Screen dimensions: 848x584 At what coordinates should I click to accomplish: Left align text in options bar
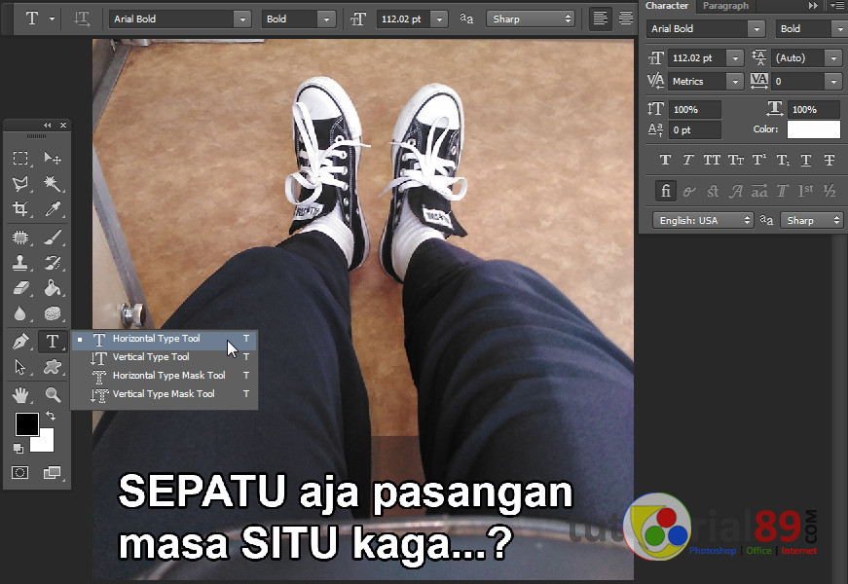(601, 18)
